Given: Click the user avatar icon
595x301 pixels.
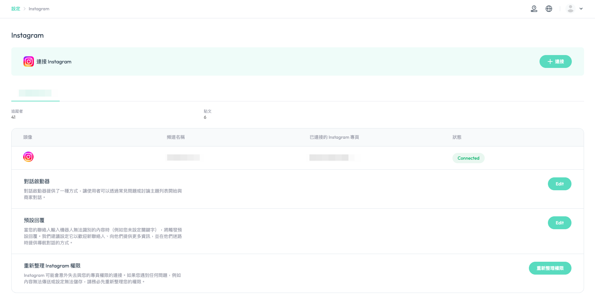Looking at the screenshot, I should (x=570, y=9).
